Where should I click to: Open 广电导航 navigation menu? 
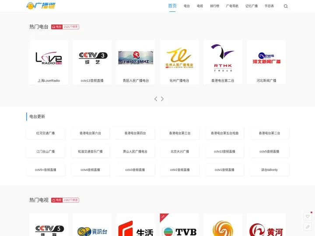point(232,6)
